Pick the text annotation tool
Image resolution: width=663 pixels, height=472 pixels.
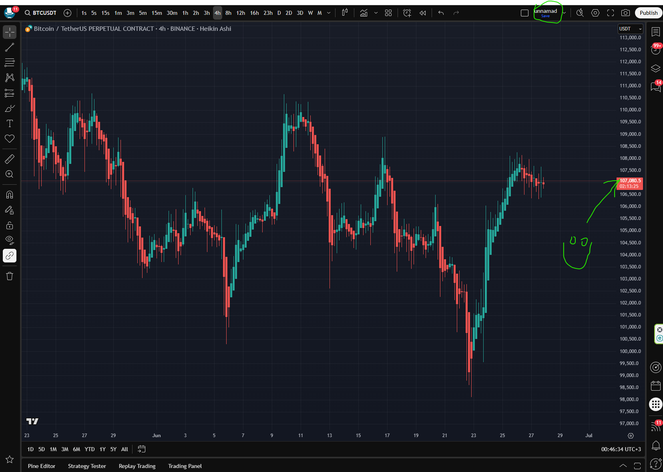click(x=10, y=123)
